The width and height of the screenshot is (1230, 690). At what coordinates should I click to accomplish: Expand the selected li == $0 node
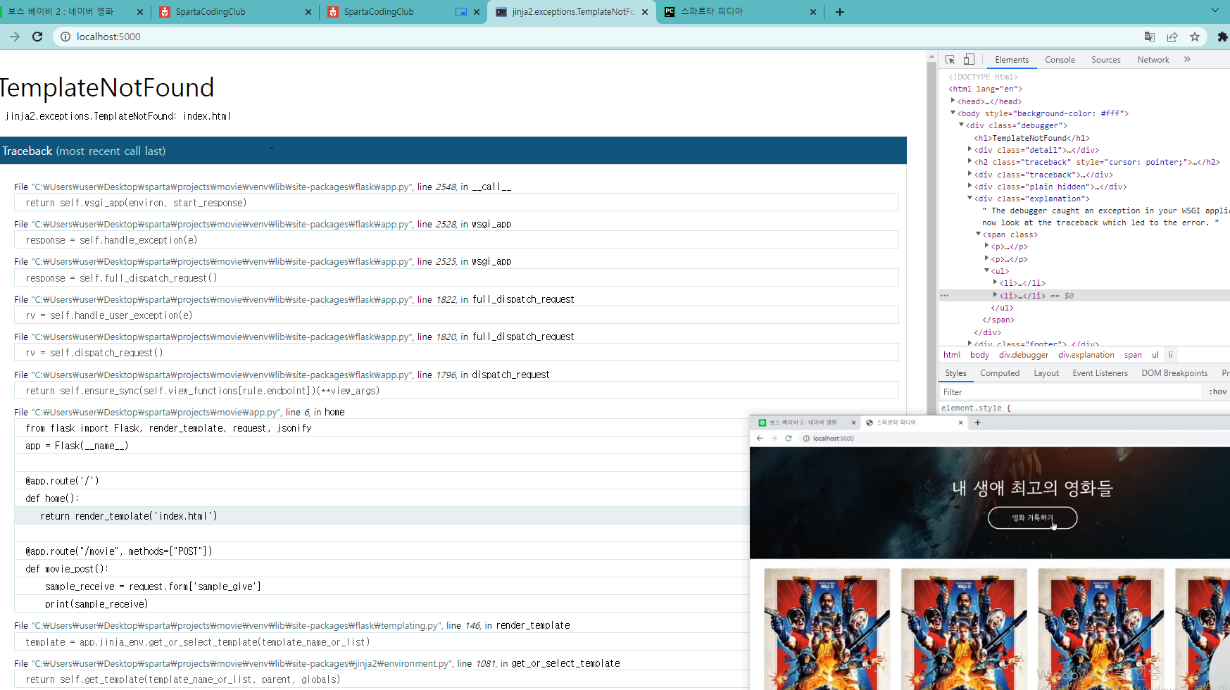tap(995, 295)
